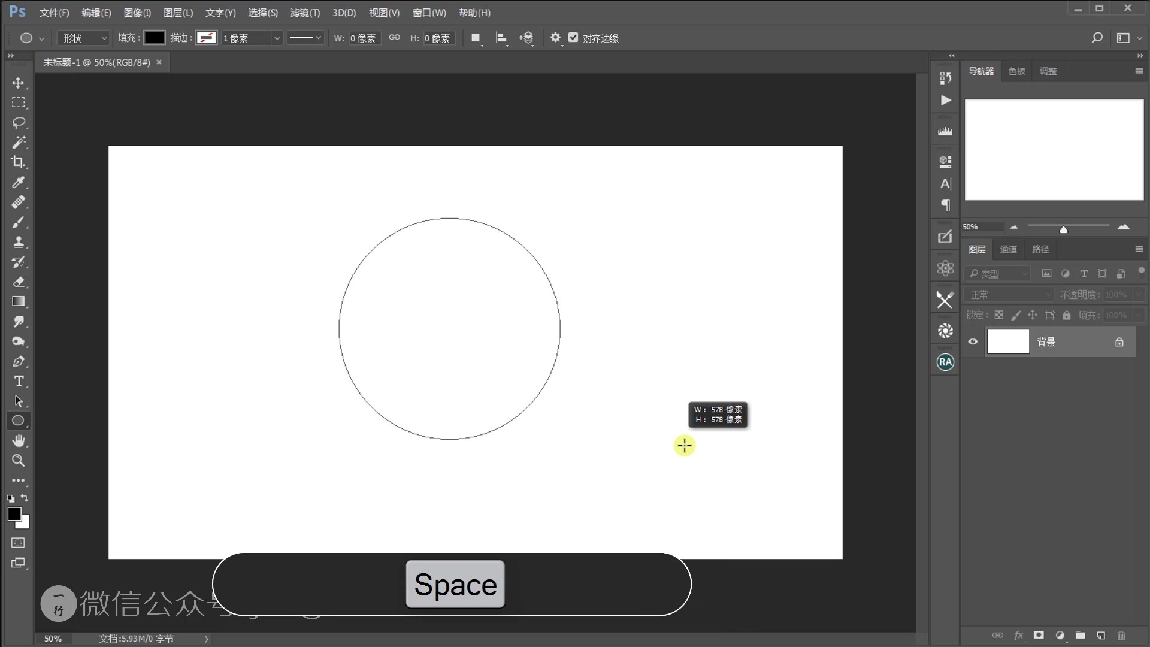Select the Brush tool

point(18,222)
